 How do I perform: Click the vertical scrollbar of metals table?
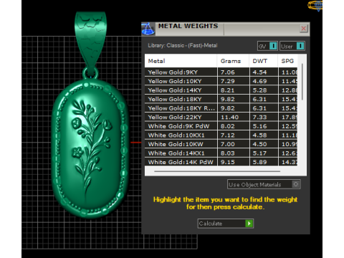point(302,82)
